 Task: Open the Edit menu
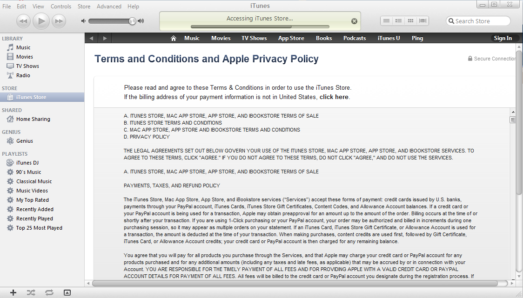[21, 7]
